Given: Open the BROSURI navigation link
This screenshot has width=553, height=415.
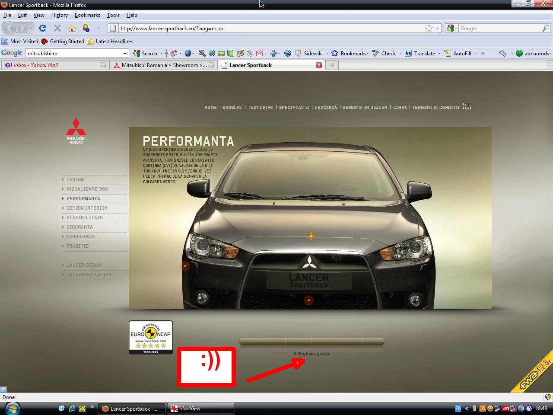Looking at the screenshot, I should (232, 107).
